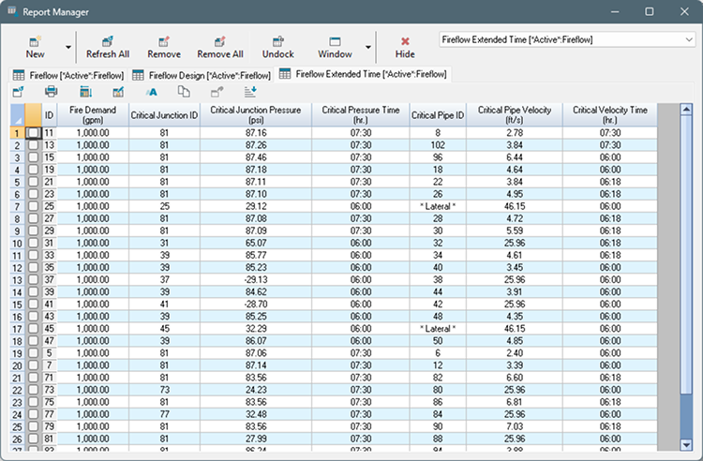The image size is (703, 461).
Task: Click the red X Hide icon
Action: [x=405, y=41]
